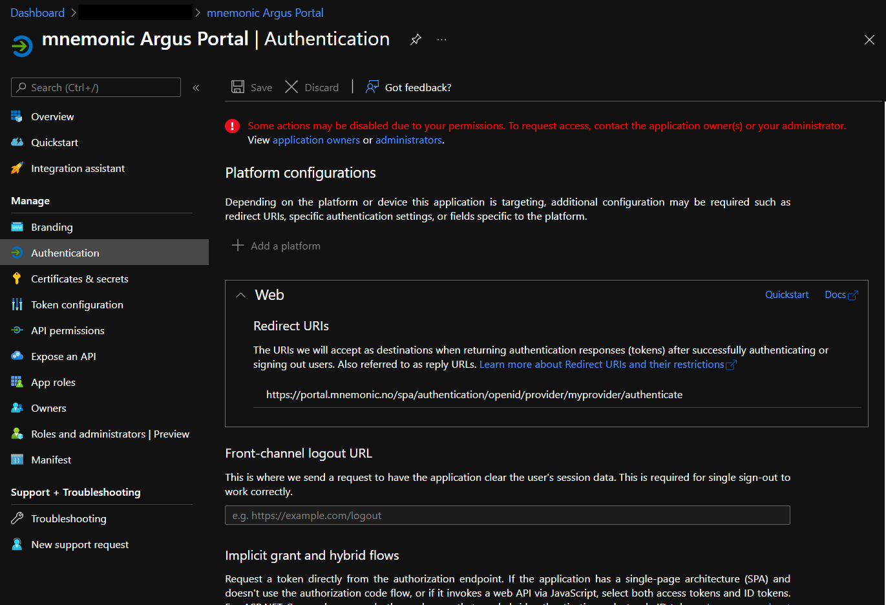Viewport: 886px width, 605px height.
Task: Open Troubleshooting menu item label
Action: click(69, 519)
